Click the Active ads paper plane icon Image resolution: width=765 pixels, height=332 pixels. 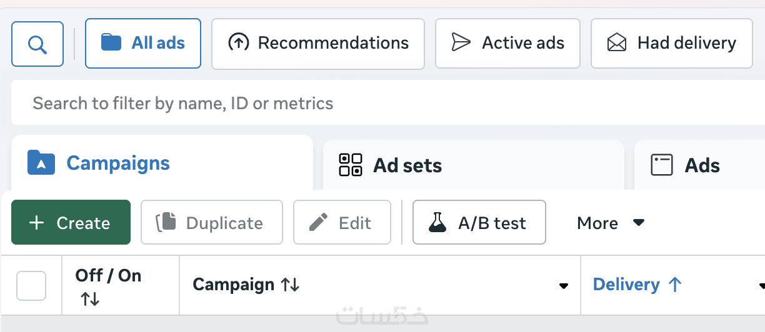461,43
